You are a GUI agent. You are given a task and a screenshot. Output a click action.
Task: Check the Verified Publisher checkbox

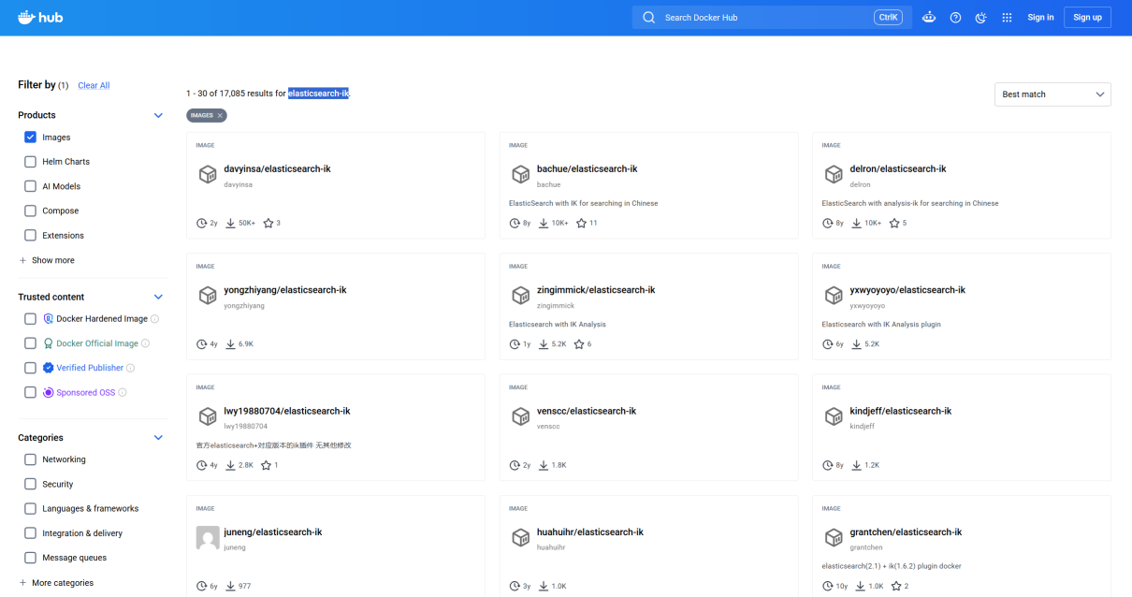30,368
